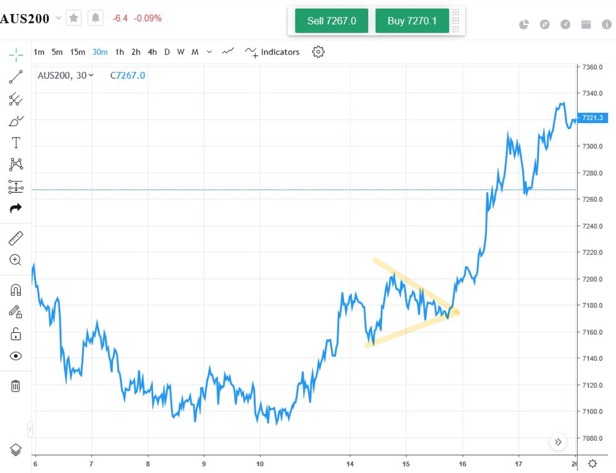This screenshot has width=616, height=473.
Task: Expand more timeframe options chevron
Action: [x=209, y=52]
